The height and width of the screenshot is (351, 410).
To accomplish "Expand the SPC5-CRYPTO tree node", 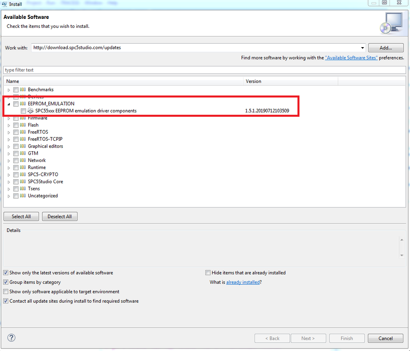I will click(9, 175).
